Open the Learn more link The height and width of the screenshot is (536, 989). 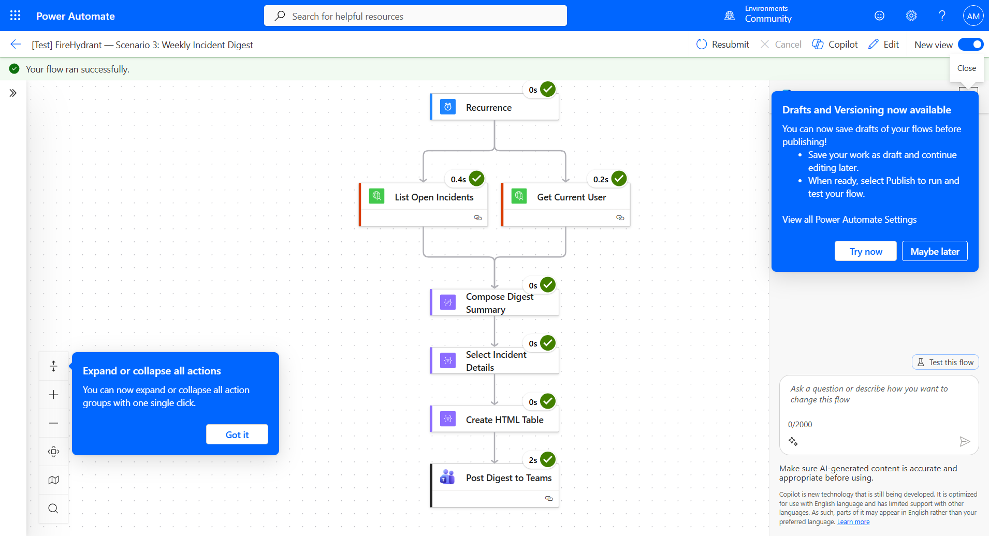(853, 522)
